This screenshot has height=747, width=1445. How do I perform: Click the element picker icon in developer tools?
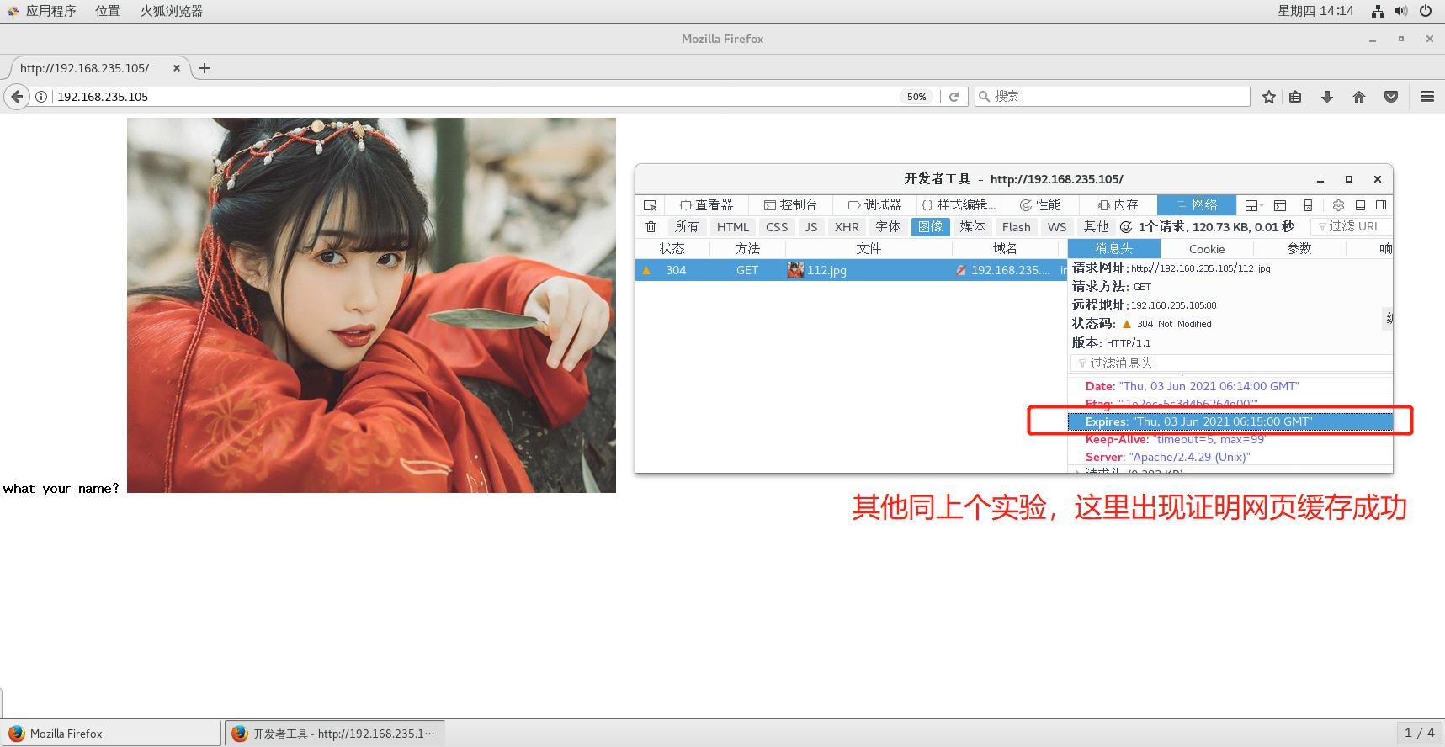[x=650, y=205]
